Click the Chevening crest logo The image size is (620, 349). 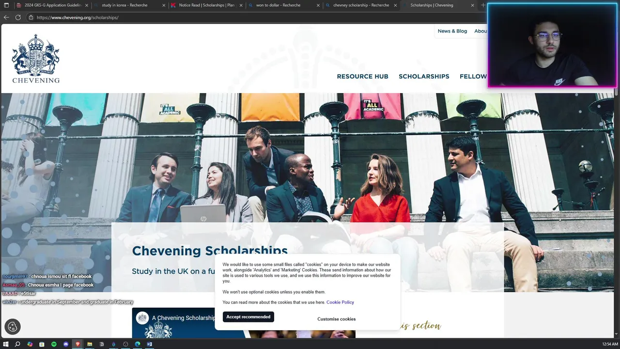pos(36,58)
